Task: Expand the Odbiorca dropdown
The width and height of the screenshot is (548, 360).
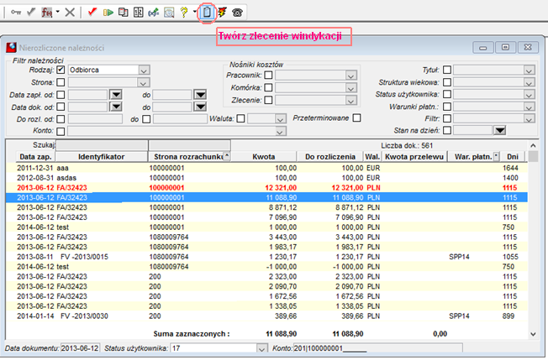Action: tap(144, 70)
